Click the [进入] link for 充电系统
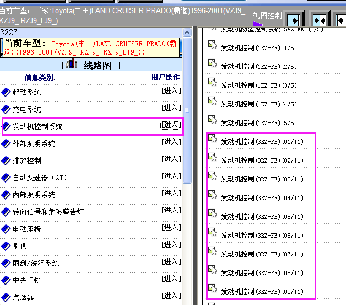This screenshot has height=305, width=346. pyautogui.click(x=171, y=108)
